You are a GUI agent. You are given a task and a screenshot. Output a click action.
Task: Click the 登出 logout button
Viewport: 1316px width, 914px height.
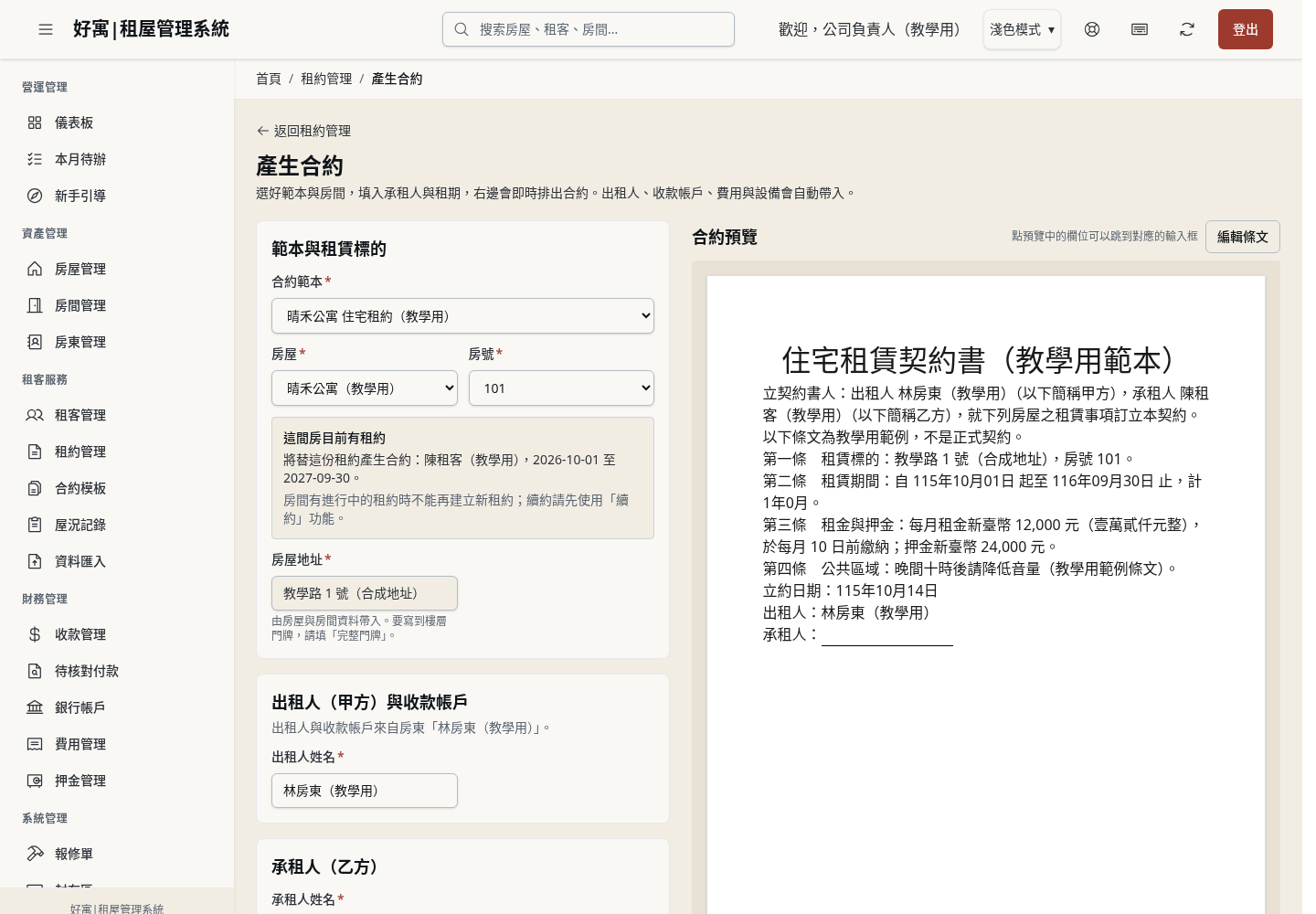(1245, 29)
